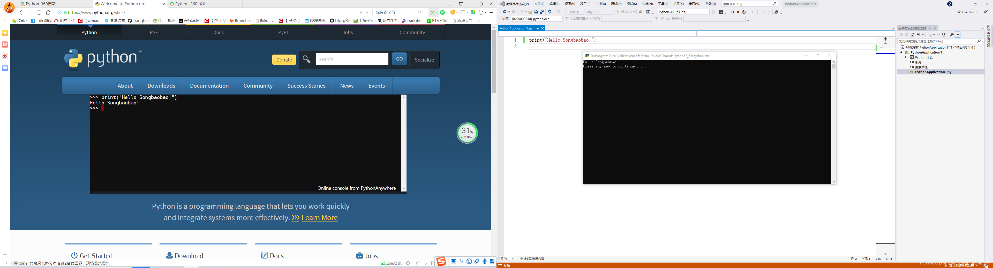Click the GO search button

[399, 59]
